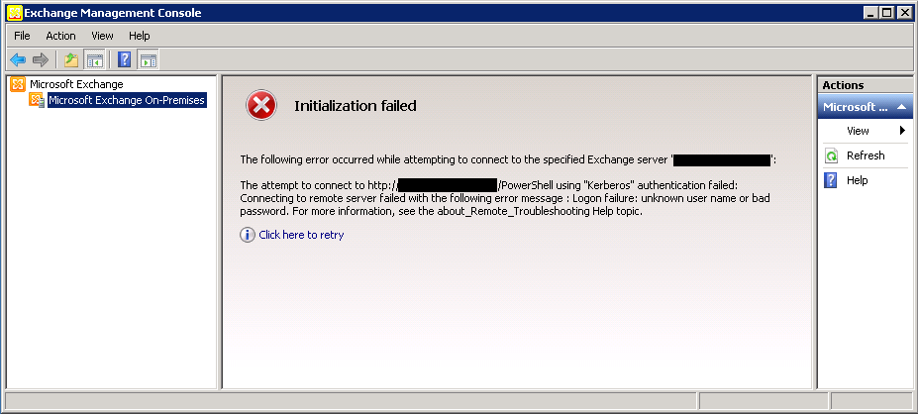Click the blue Help toolbar icon

coord(125,60)
